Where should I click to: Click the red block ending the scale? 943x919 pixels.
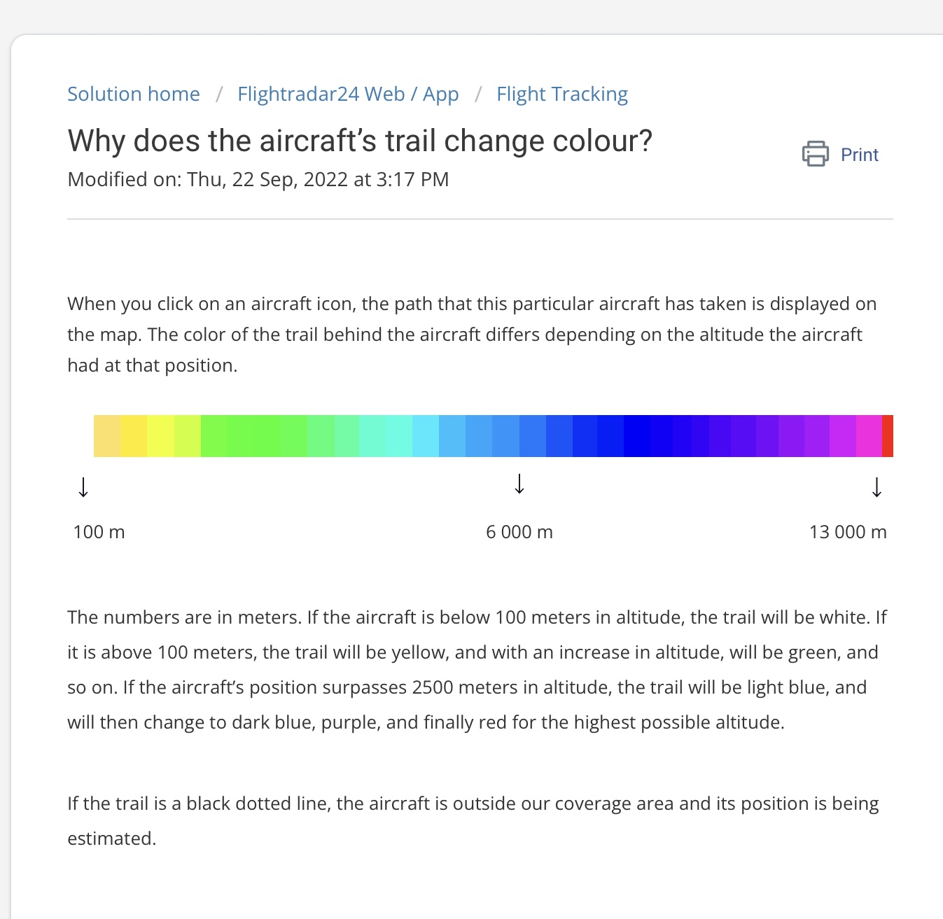[x=888, y=436]
